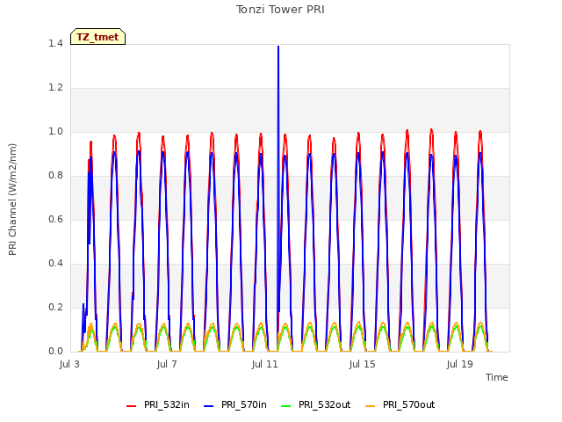Screen dimensions: 562x422
Task: Click the 1.4 y-axis tick label
Action: (x=56, y=44)
